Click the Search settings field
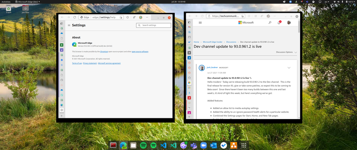This screenshot has height=150, width=357. click(154, 25)
